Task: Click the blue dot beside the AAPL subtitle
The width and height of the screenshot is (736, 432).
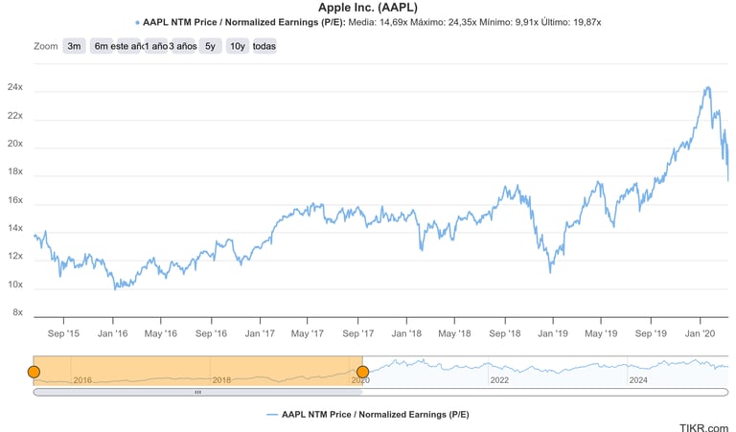Action: pyautogui.click(x=137, y=23)
